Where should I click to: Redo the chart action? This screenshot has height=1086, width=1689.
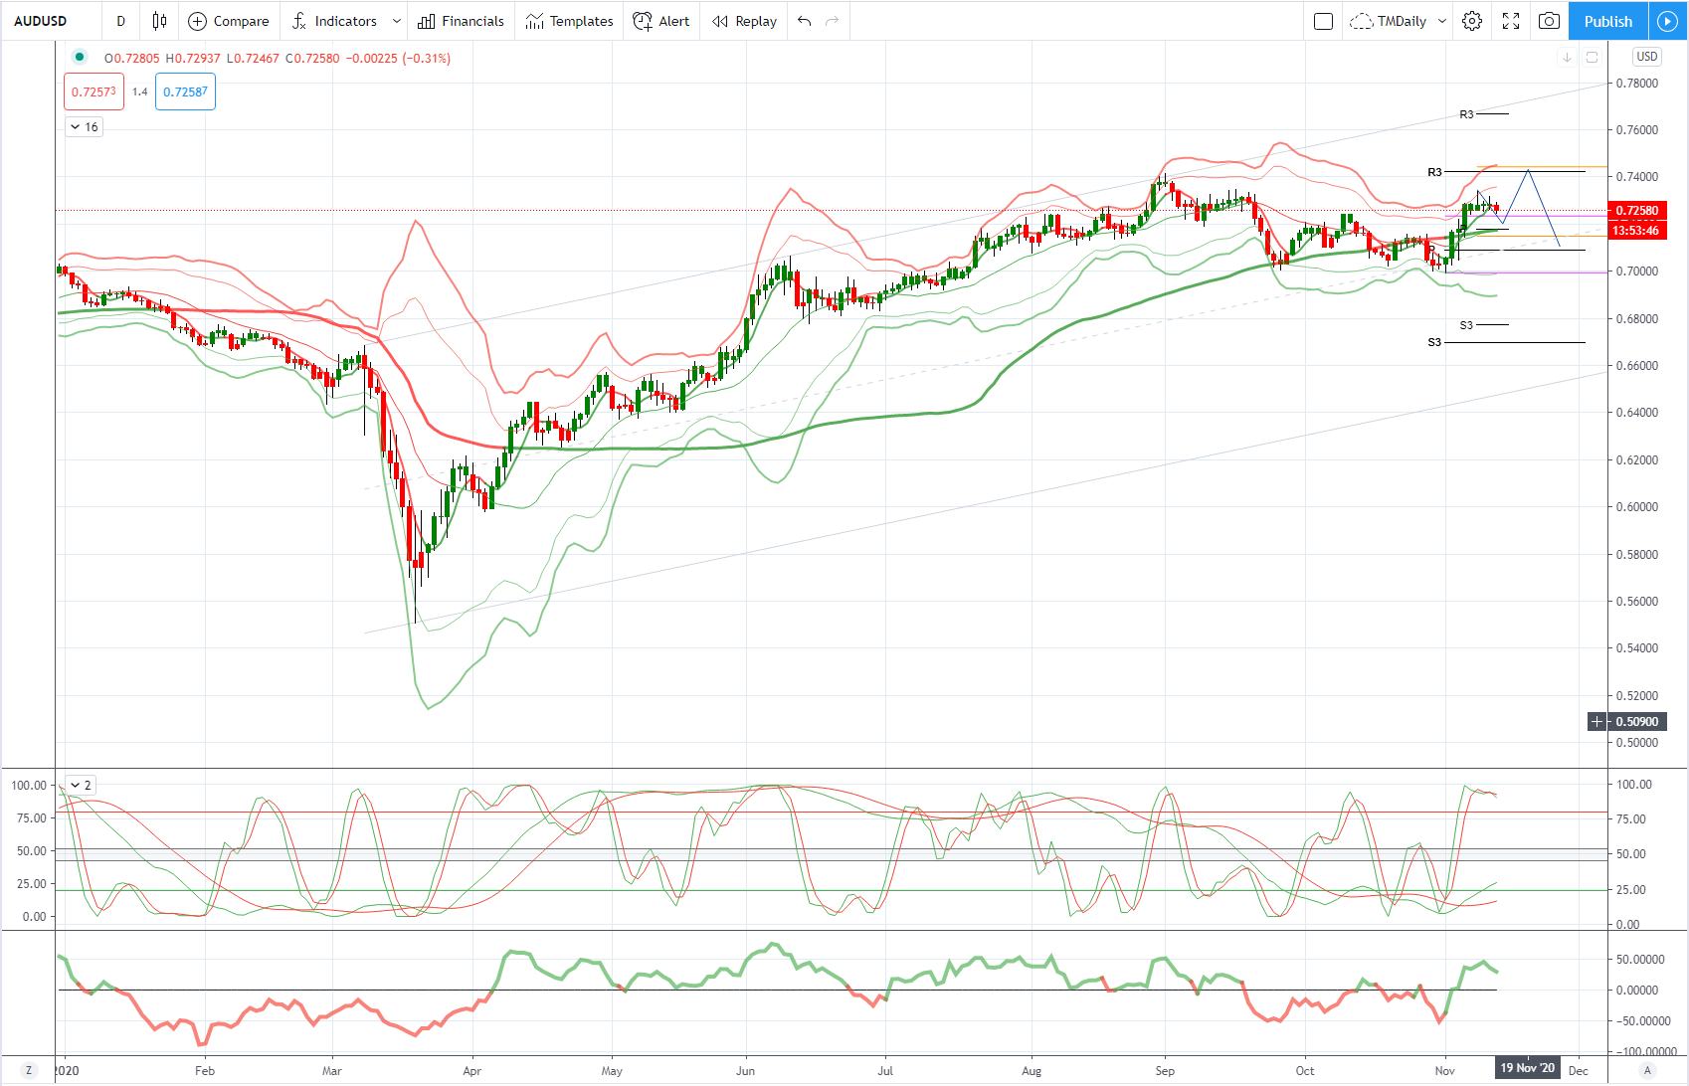click(x=833, y=21)
